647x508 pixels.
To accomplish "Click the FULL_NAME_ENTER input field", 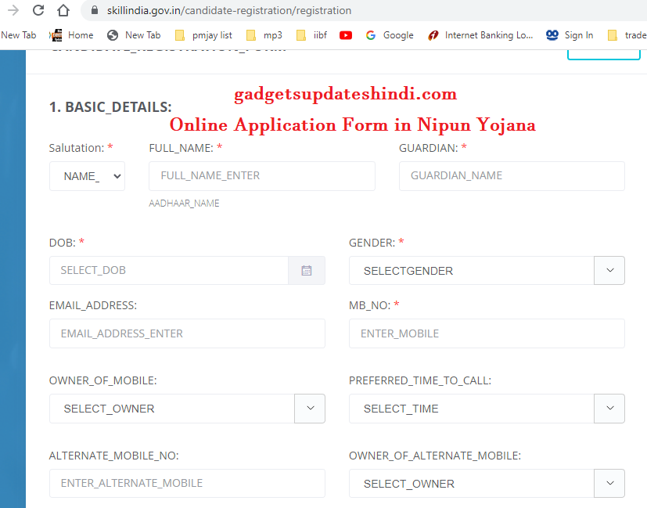I will click(x=261, y=175).
